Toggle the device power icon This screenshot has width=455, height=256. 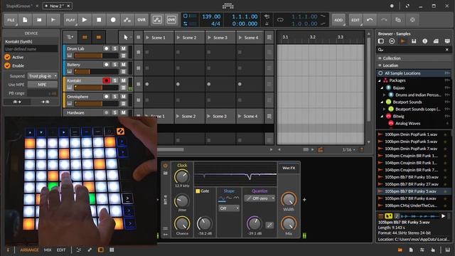coord(166,166)
